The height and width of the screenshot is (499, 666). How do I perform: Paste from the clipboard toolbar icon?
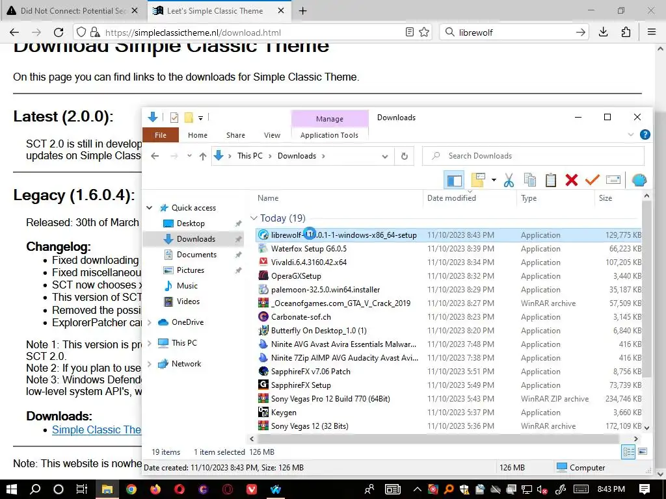click(x=550, y=181)
